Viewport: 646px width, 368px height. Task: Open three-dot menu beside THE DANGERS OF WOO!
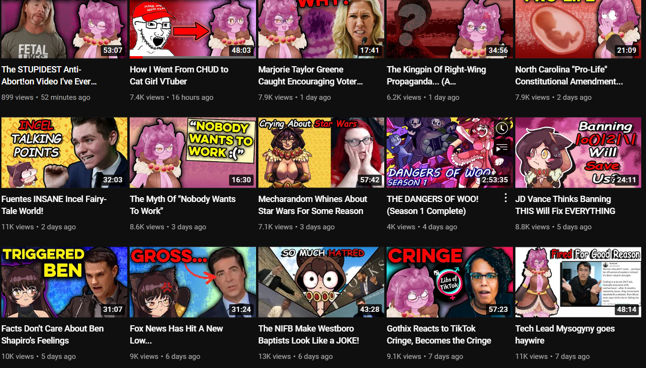tap(505, 198)
